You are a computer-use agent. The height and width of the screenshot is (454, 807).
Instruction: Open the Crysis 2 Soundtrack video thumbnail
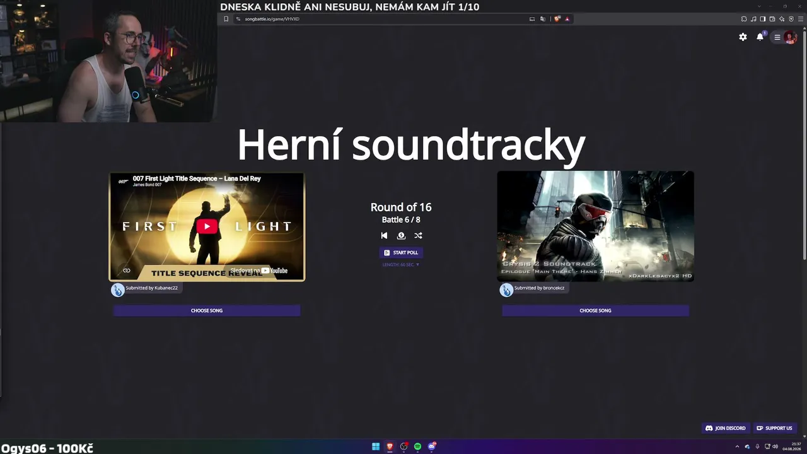click(x=595, y=226)
